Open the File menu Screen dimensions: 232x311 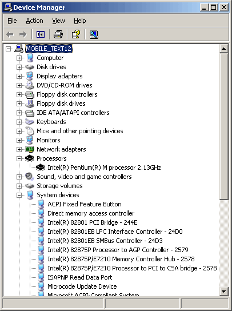pos(12,21)
